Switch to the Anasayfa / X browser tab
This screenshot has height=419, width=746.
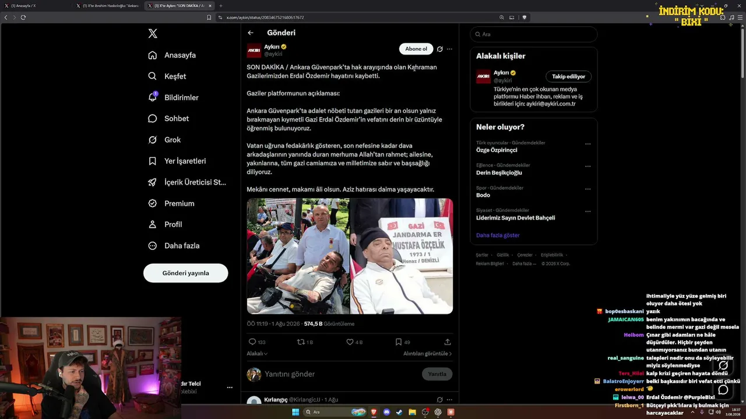pyautogui.click(x=34, y=6)
